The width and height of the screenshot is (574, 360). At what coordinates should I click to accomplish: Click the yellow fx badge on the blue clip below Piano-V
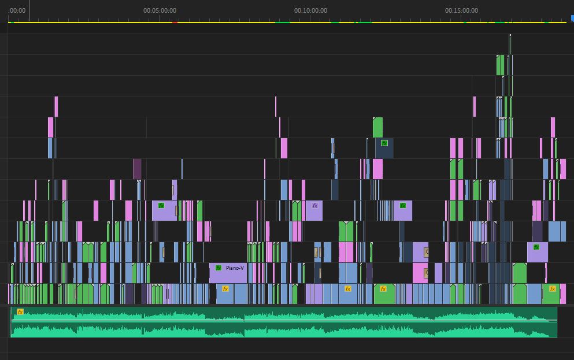coord(225,289)
